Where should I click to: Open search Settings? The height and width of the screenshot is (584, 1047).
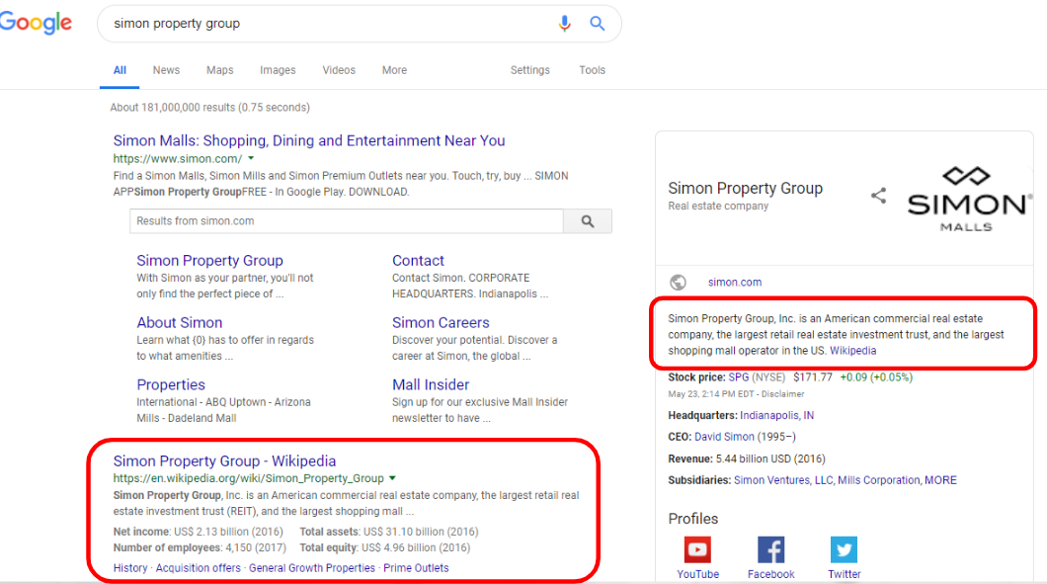530,70
